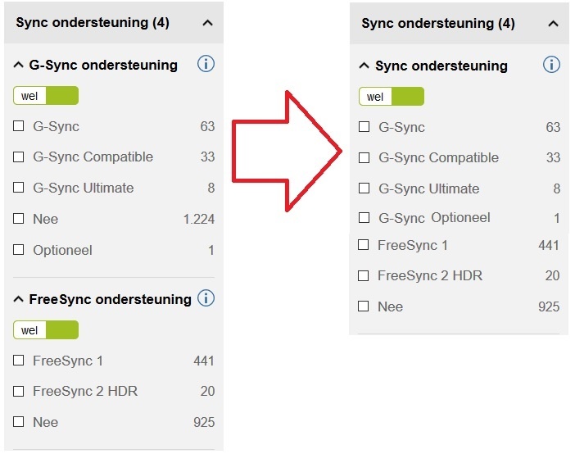The image size is (575, 454).
Task: Toggle the wel switch in right panel
Action: [x=392, y=97]
